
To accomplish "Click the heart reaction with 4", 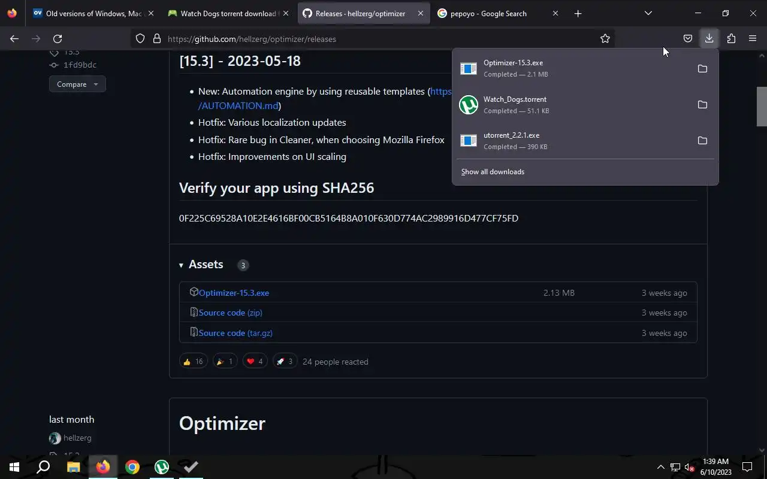I will pos(255,361).
